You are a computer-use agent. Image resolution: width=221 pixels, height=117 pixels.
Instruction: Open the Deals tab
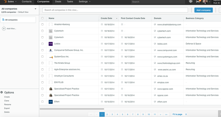coord(58,2)
